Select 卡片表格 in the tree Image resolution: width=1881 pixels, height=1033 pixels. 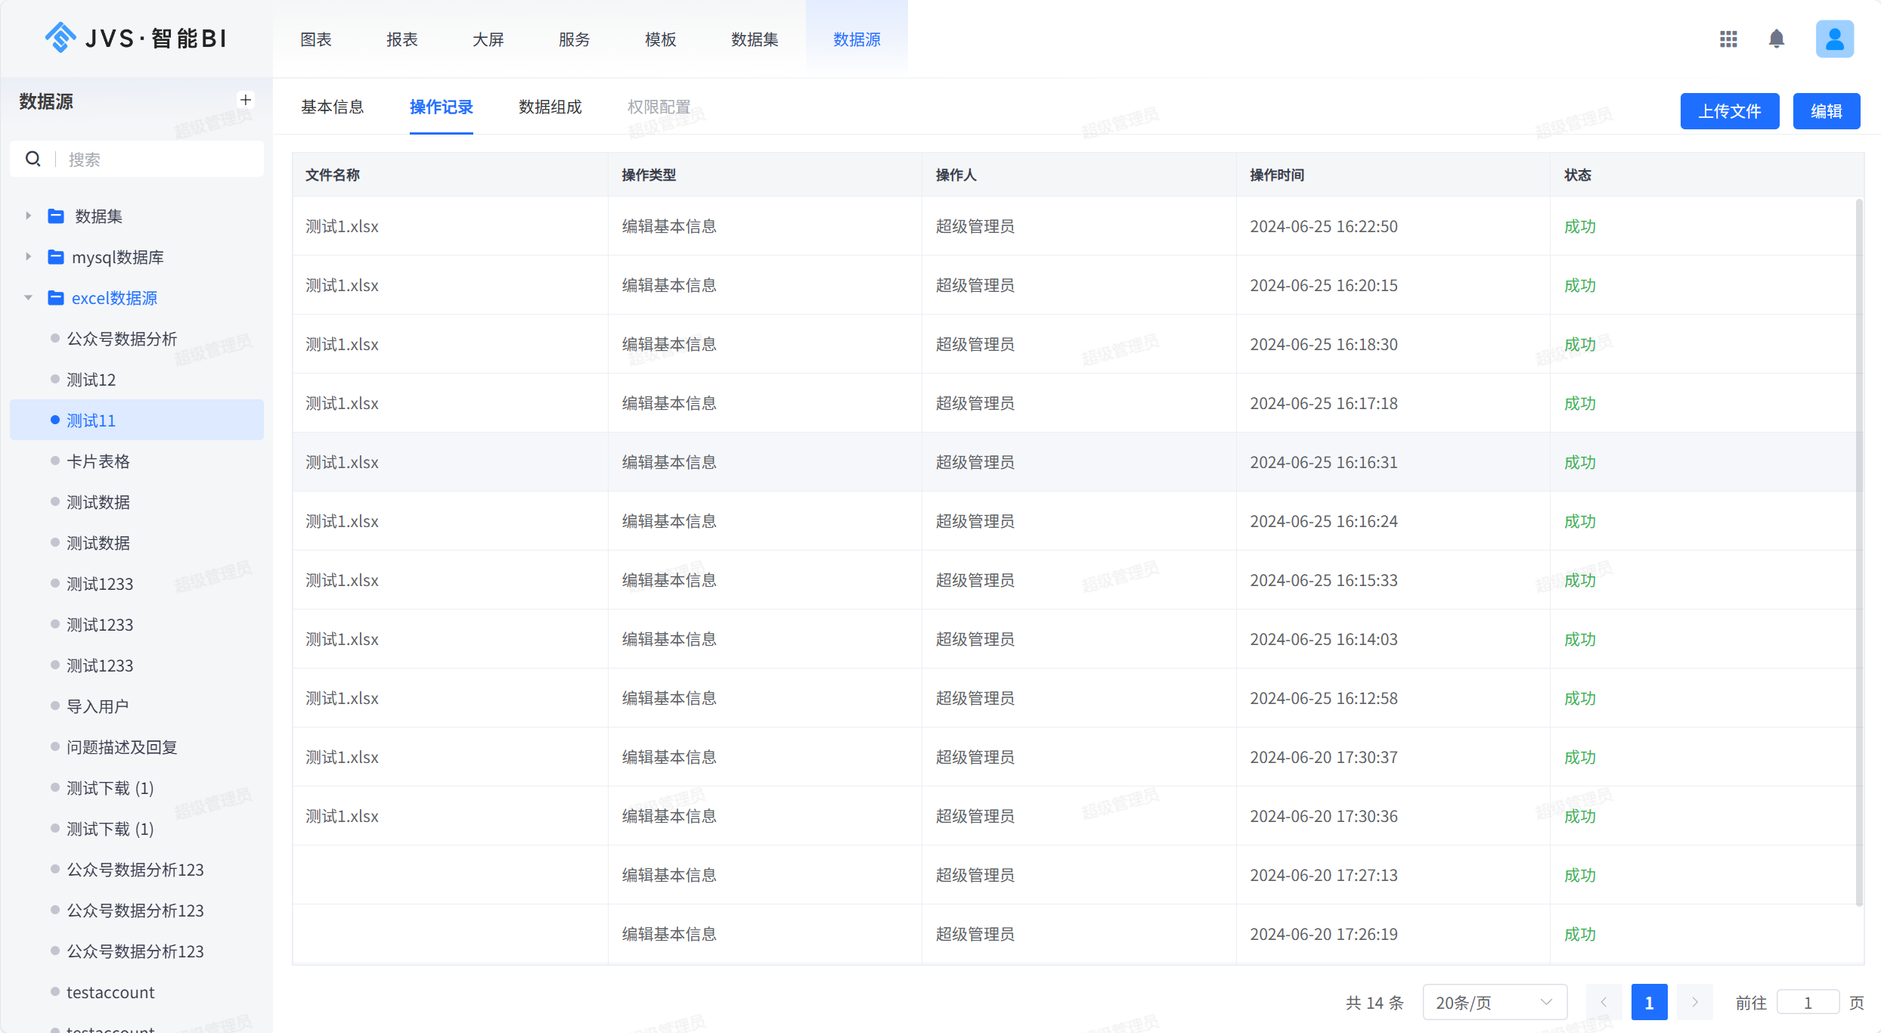coord(98,461)
